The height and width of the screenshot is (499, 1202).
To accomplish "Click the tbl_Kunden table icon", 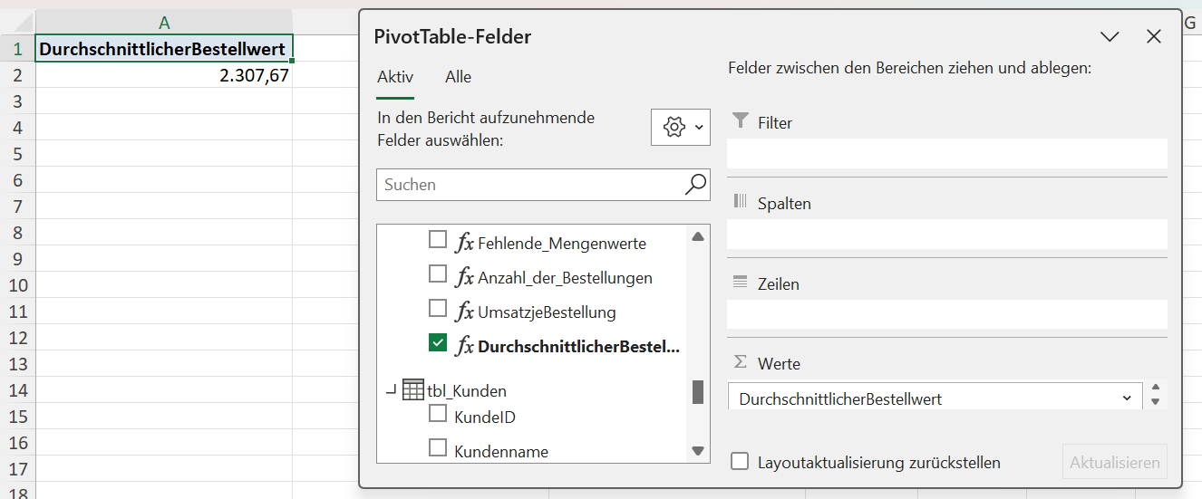I will point(413,390).
